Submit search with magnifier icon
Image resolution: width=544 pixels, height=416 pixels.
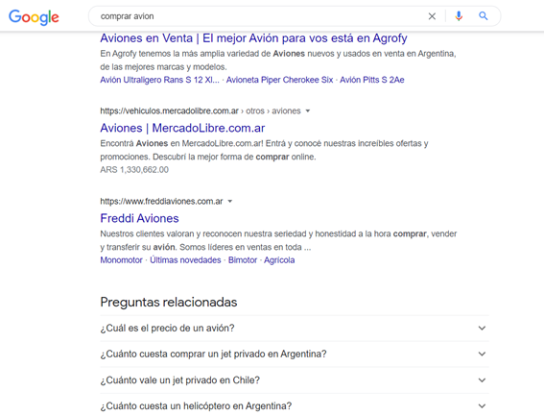click(484, 16)
